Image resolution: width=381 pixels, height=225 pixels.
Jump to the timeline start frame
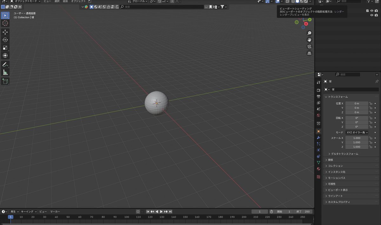point(148,211)
